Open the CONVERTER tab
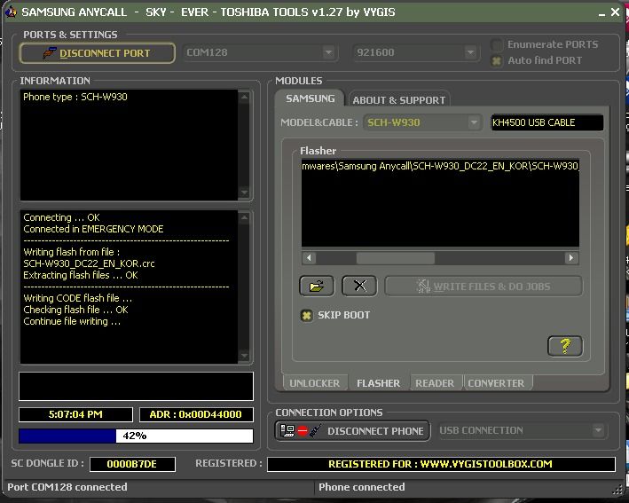This screenshot has width=629, height=503. coord(496,383)
